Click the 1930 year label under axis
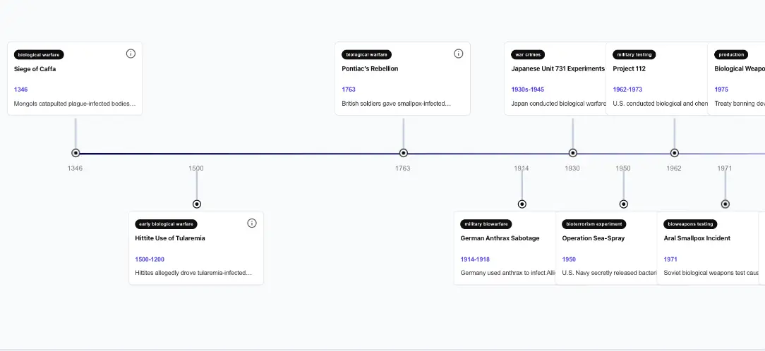This screenshot has width=765, height=351. (572, 168)
